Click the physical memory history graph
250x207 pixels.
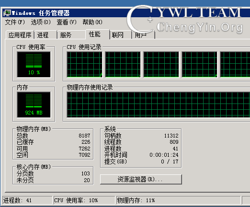[159, 105]
